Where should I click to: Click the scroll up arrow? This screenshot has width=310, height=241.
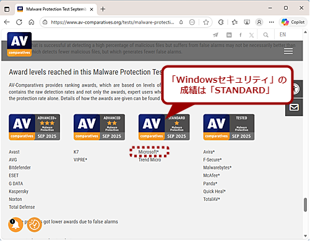305,32
